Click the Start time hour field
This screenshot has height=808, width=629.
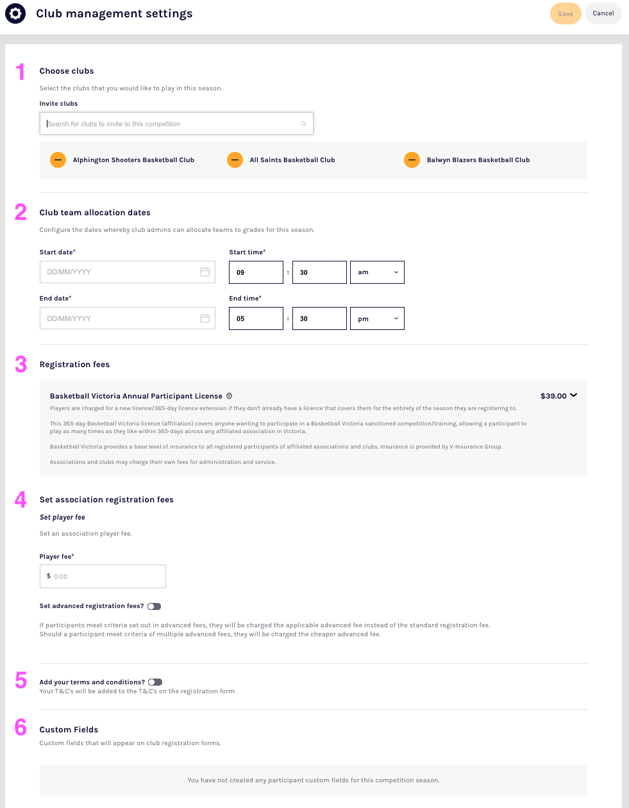pyautogui.click(x=256, y=272)
